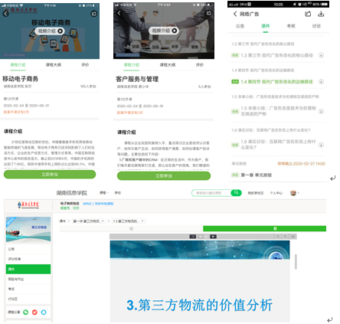Play 视频介绍 on 移动电子商务 banner
This screenshot has height=324, width=340.
coord(50,31)
